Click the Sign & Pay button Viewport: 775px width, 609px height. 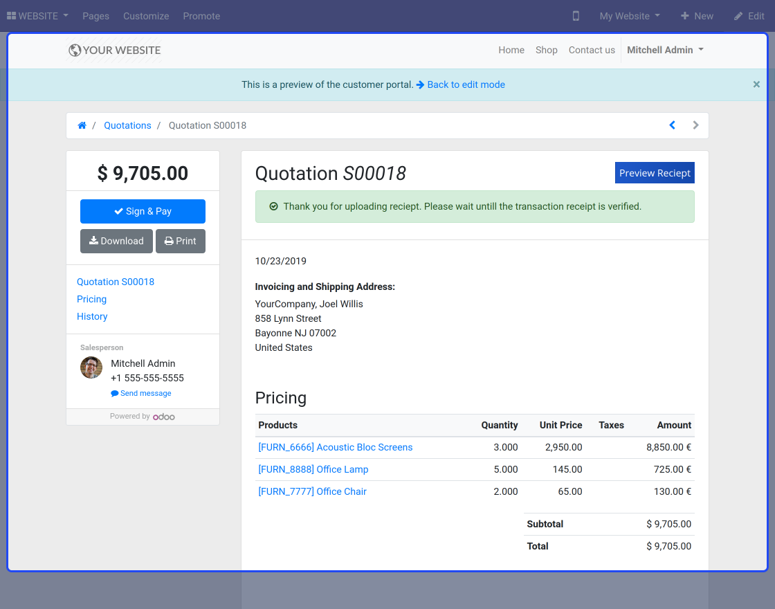click(143, 212)
